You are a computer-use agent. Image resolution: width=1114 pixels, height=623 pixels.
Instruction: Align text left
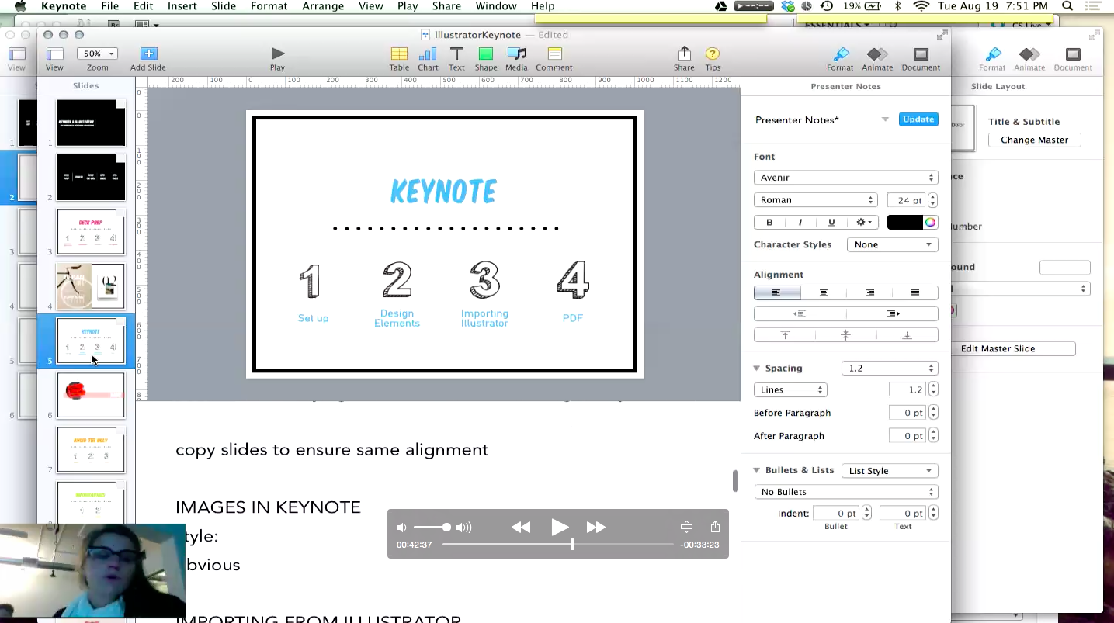[776, 292]
